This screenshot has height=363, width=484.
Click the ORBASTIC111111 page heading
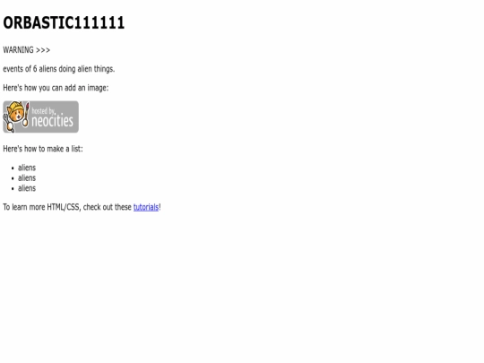64,22
